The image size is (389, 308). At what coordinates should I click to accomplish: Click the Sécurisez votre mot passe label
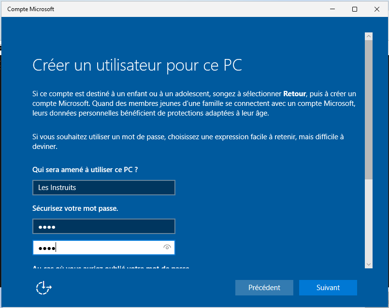point(75,208)
